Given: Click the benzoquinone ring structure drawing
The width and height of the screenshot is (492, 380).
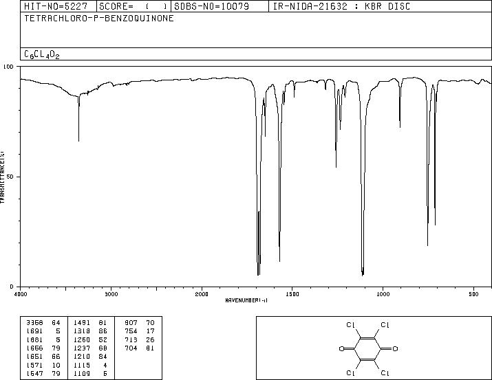Looking at the screenshot, I should [368, 348].
